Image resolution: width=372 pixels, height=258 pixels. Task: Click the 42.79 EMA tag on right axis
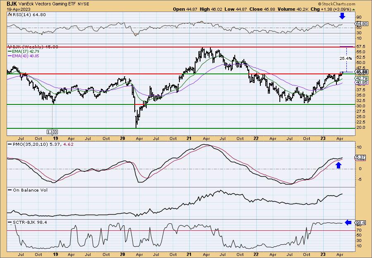[362, 78]
